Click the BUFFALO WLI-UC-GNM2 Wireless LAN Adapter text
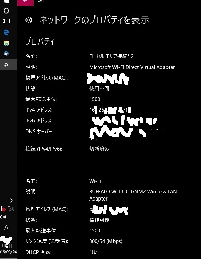This screenshot has width=201, height=259. click(x=133, y=195)
